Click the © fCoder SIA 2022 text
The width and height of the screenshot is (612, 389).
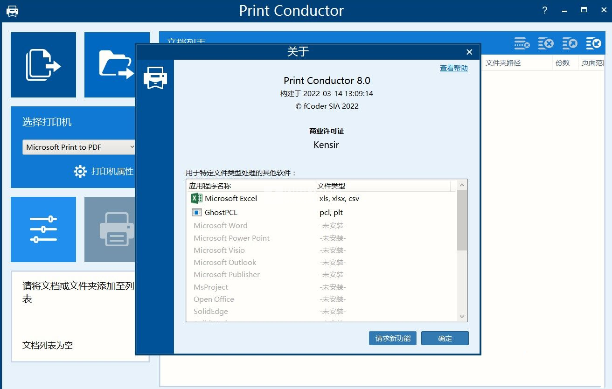click(327, 106)
